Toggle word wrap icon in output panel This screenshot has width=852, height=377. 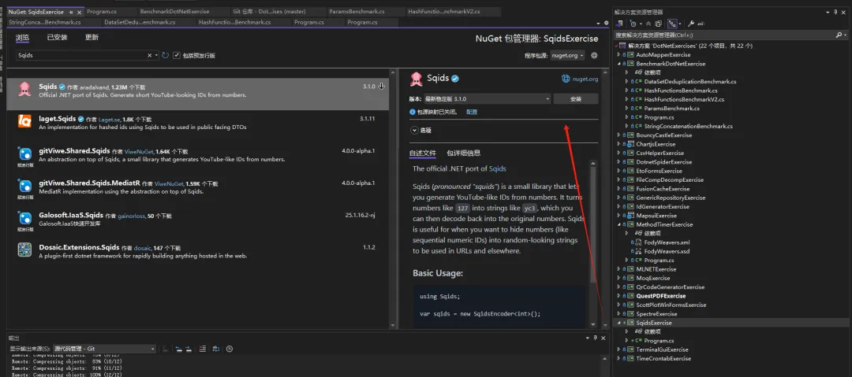[x=217, y=349]
